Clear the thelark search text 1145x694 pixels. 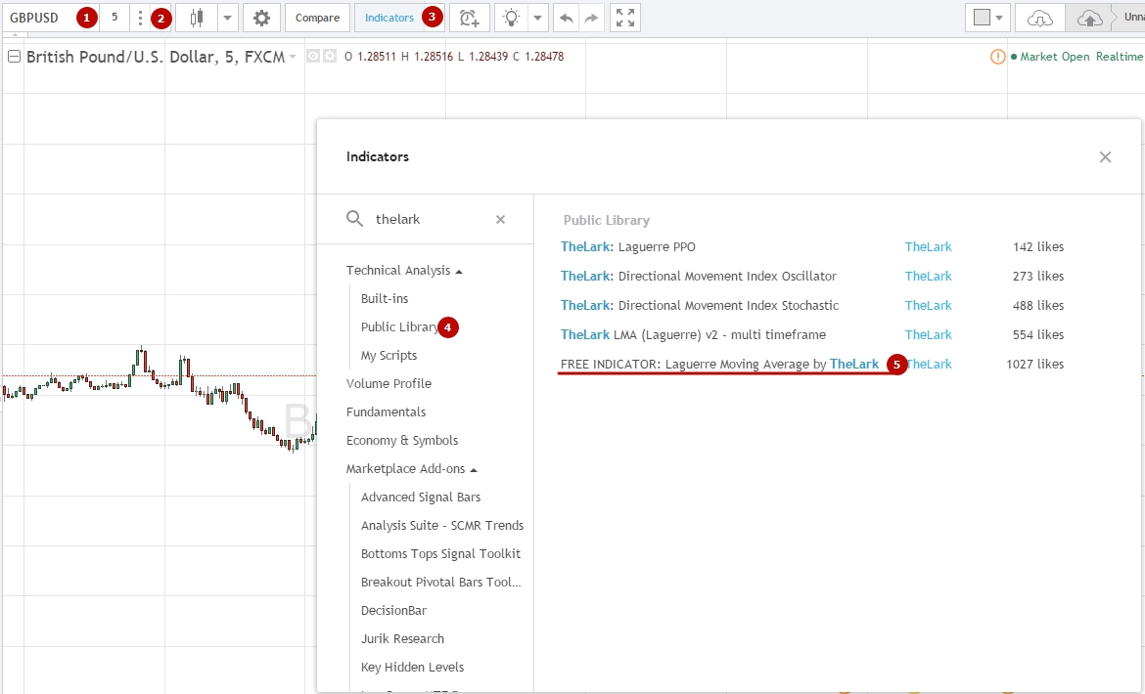[500, 219]
